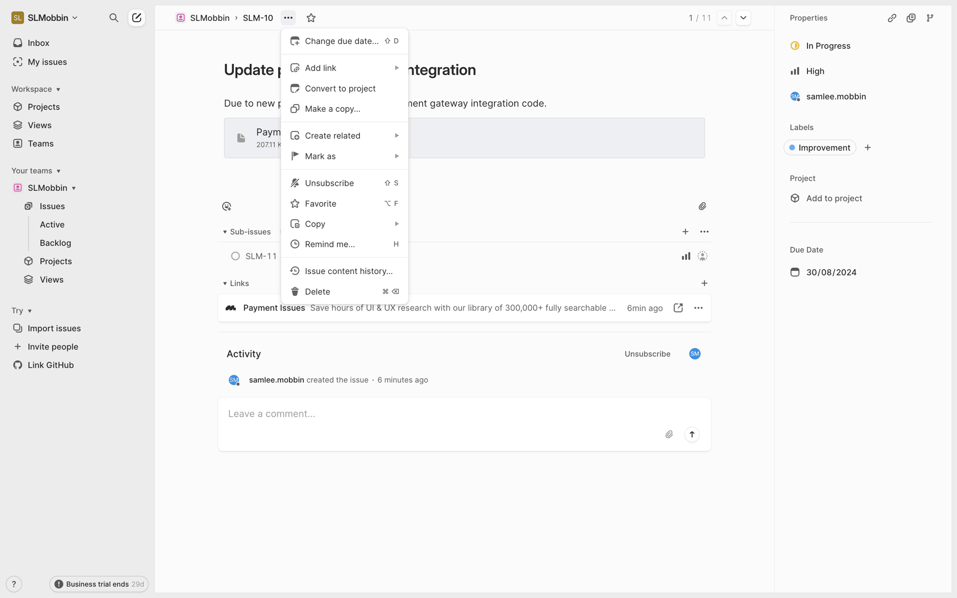Select Remind me menu item
957x598 pixels.
[344, 244]
